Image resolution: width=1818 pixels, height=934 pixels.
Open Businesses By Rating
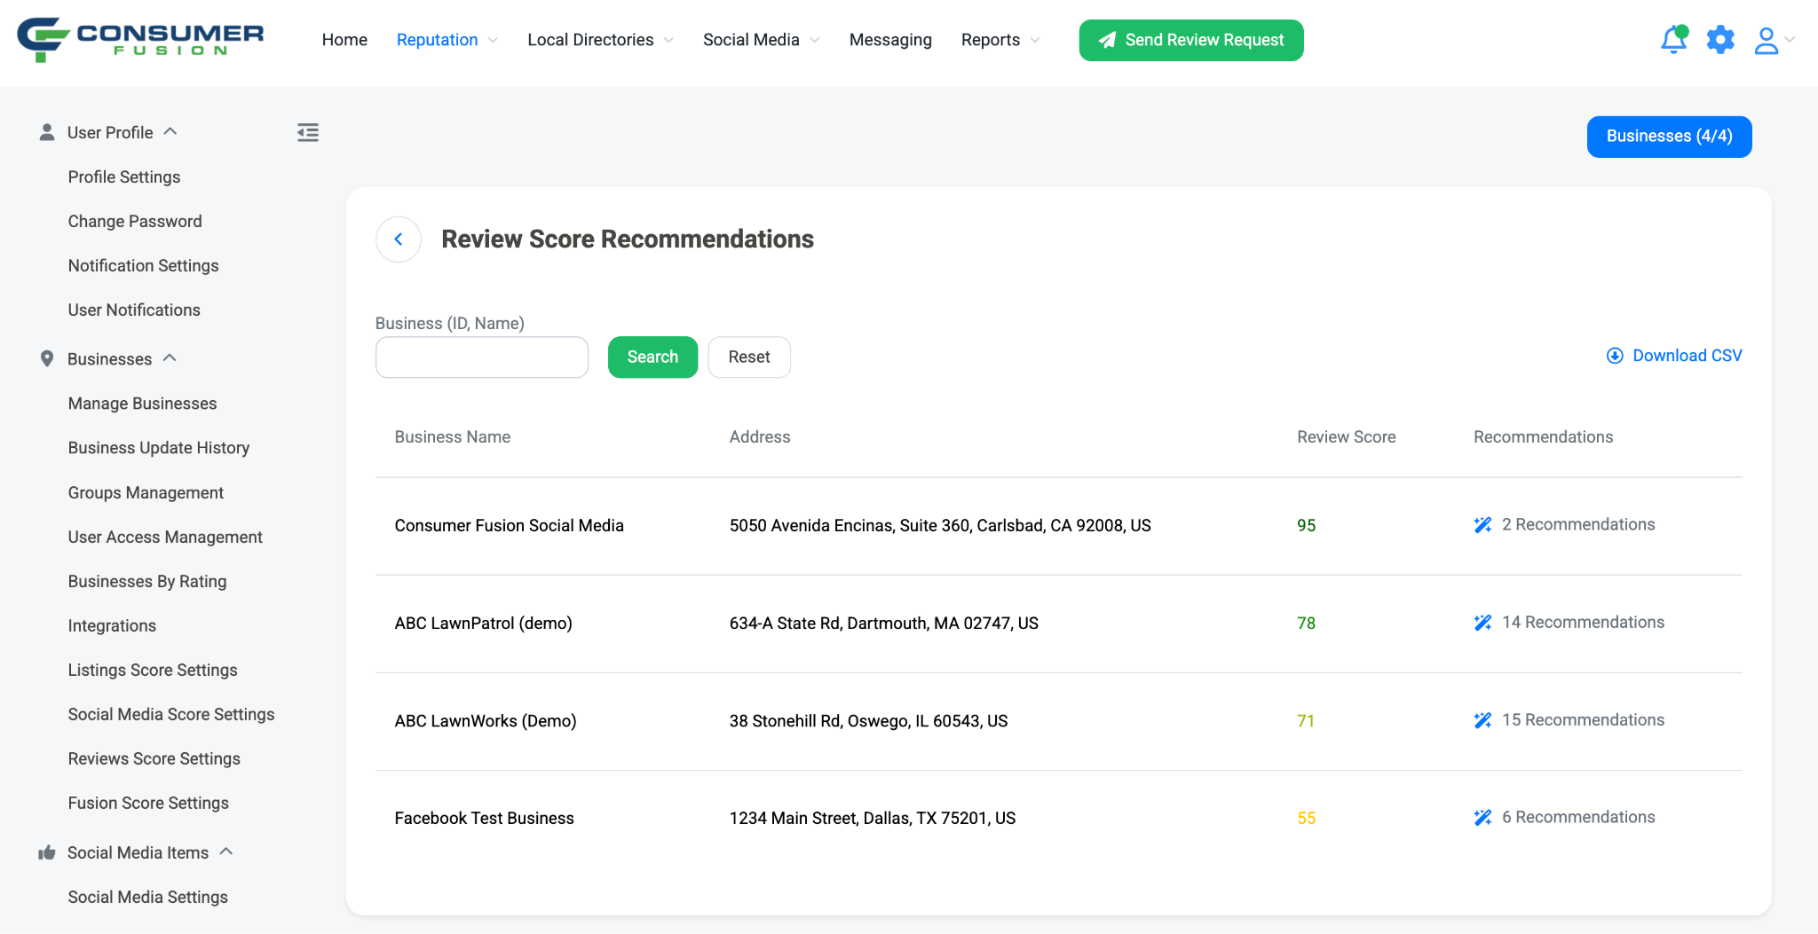click(147, 581)
